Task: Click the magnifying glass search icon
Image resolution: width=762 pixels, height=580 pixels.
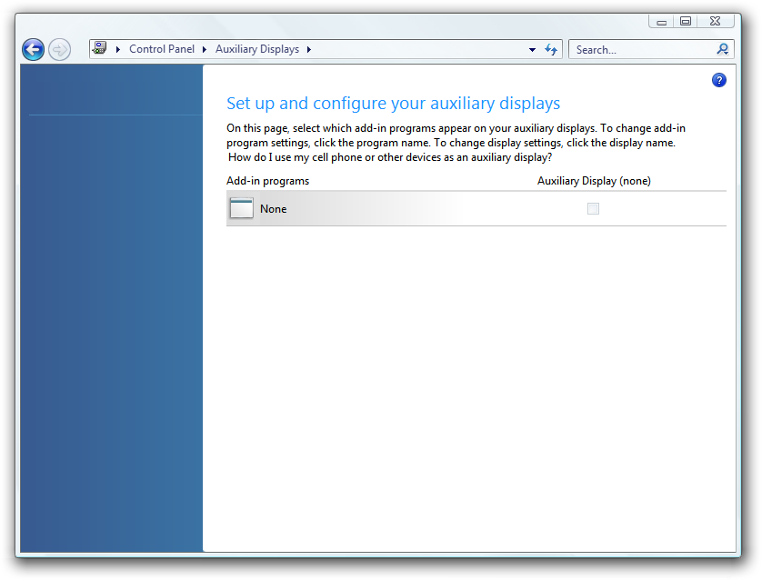Action: tap(723, 50)
